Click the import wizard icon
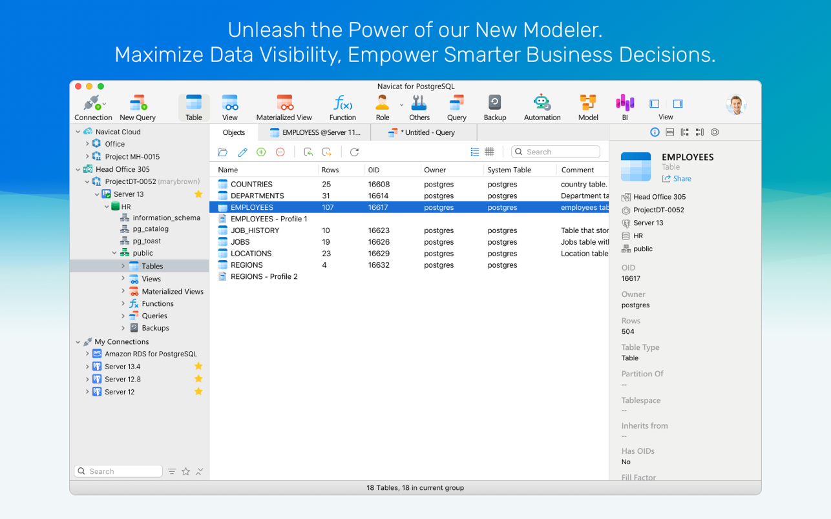The height and width of the screenshot is (519, 831). (x=308, y=152)
